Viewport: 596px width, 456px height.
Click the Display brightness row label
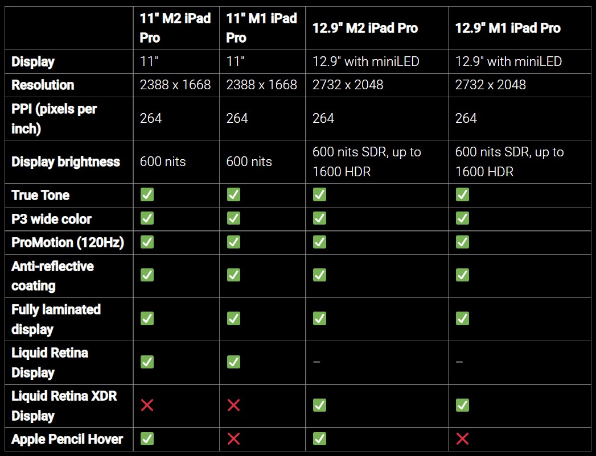click(65, 161)
